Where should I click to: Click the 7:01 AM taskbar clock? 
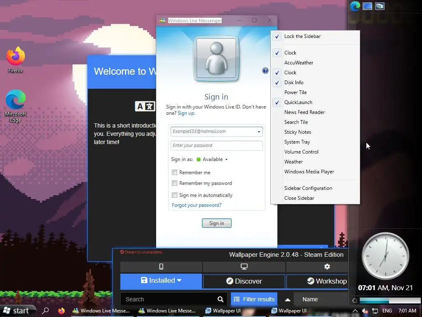[x=407, y=311]
